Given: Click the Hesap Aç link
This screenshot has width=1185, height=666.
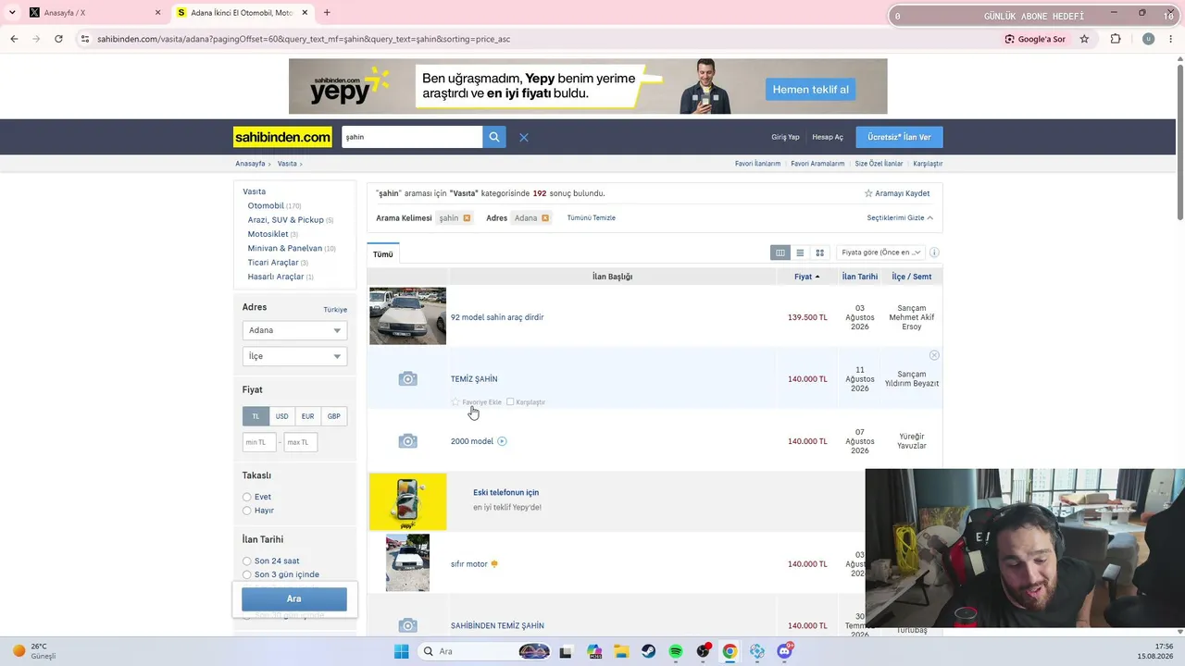Looking at the screenshot, I should pos(828,137).
